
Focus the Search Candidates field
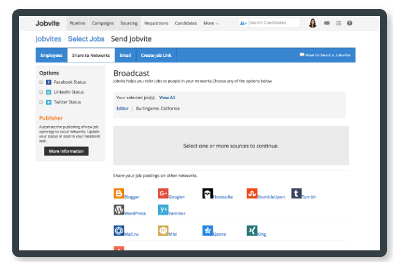274,23
